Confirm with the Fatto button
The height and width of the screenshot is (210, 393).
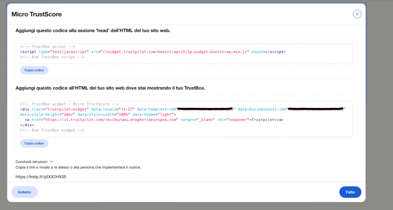point(350,192)
